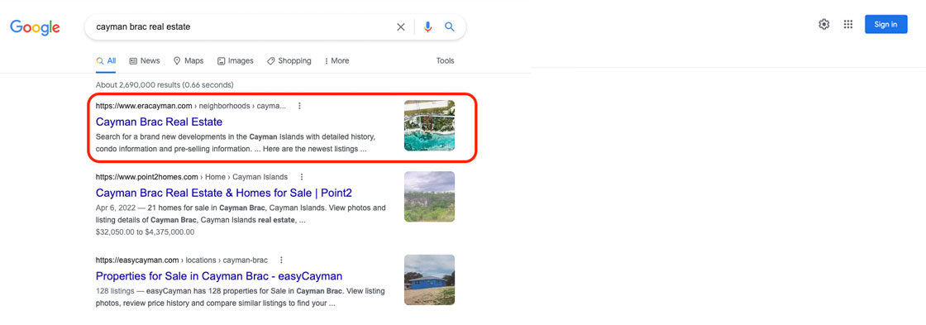Click the 'About 2,690,000 results' stats text

[165, 85]
